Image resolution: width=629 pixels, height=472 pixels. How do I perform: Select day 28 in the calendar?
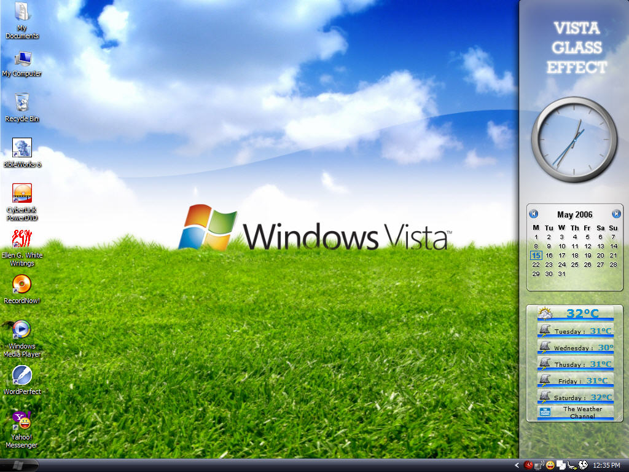(613, 264)
